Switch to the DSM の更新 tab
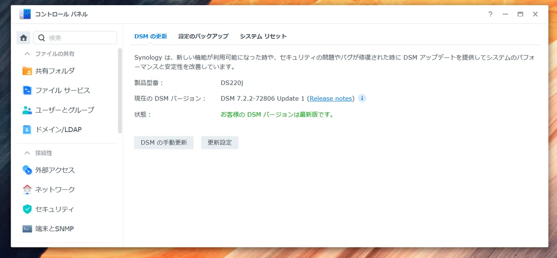 (150, 36)
